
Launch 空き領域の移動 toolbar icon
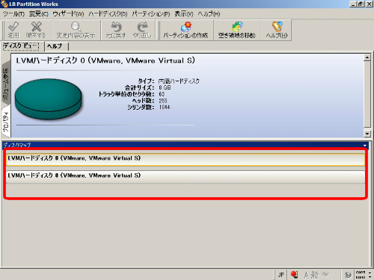(237, 27)
